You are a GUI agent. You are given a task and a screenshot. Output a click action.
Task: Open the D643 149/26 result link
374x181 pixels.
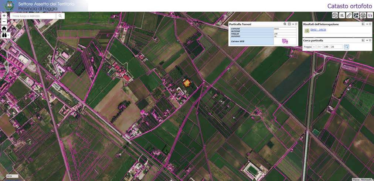(318, 30)
